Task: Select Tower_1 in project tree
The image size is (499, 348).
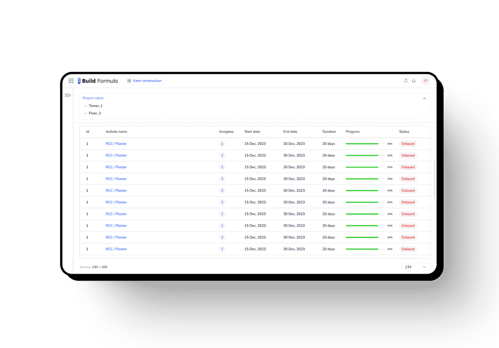Action: click(96, 106)
